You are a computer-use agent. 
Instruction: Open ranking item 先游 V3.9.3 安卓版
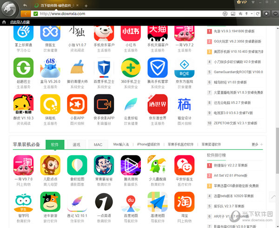pos(234,31)
